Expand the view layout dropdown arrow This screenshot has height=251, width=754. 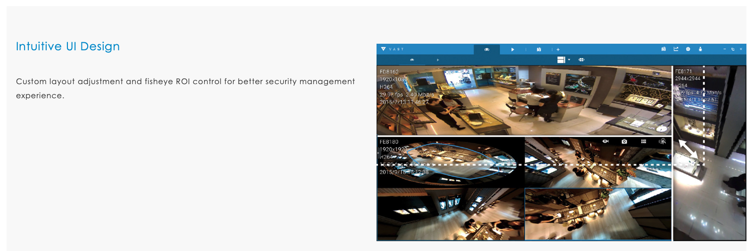(569, 60)
